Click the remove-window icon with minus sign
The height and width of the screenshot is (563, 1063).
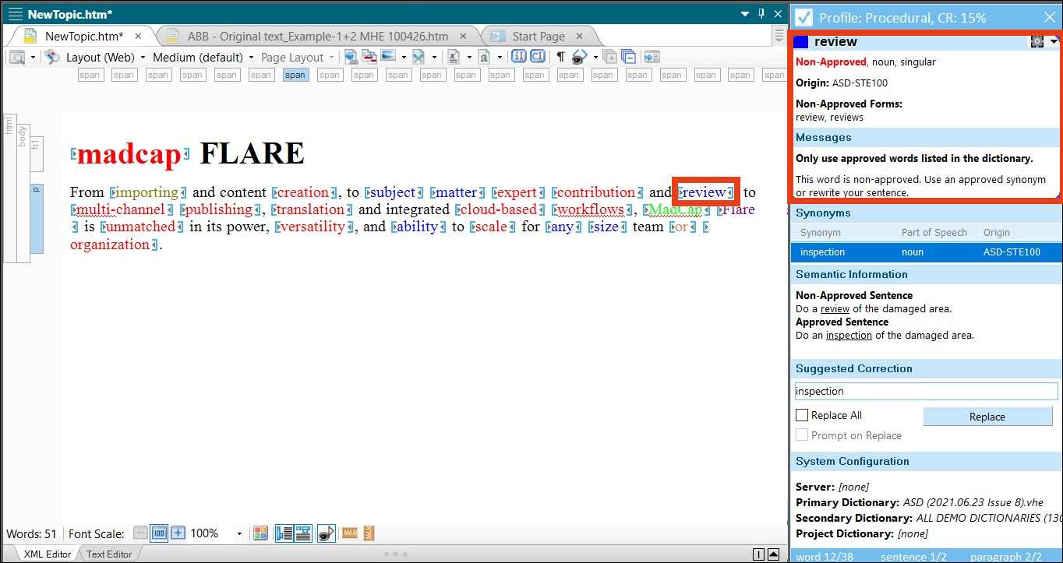628,57
